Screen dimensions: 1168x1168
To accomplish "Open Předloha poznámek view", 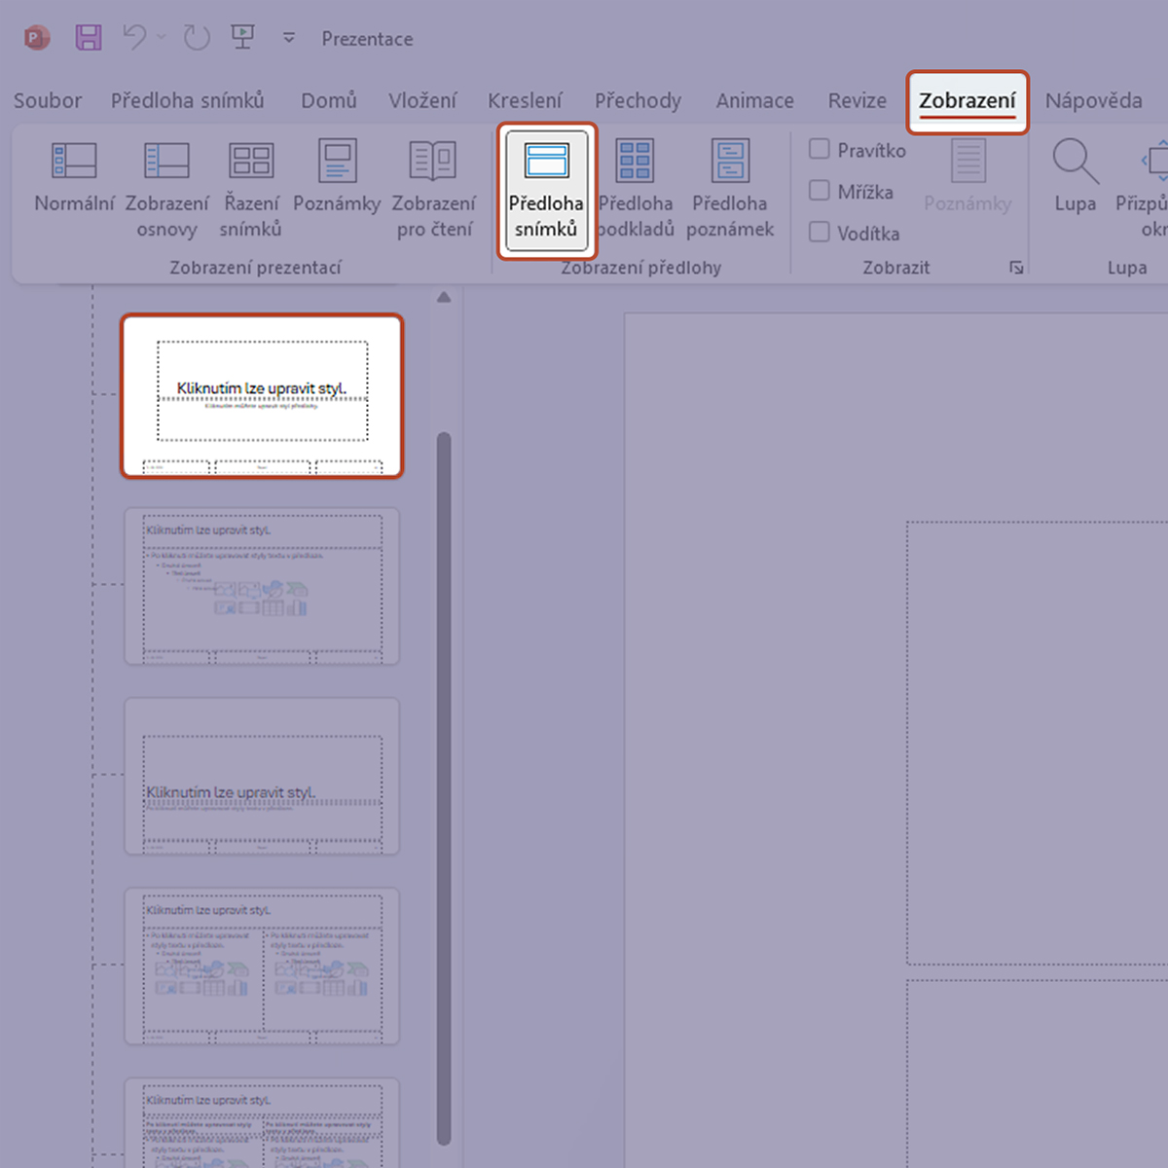I will pos(730,189).
